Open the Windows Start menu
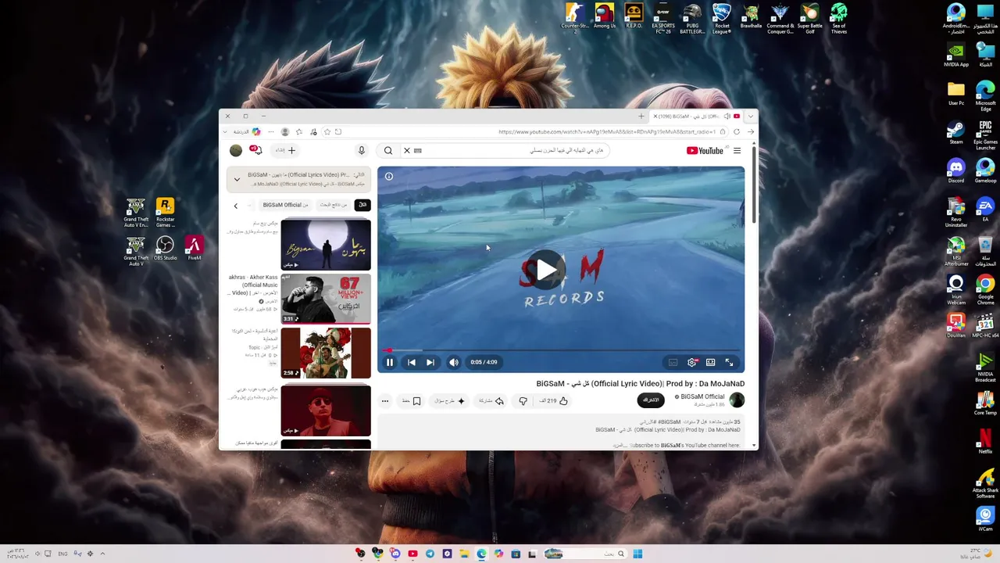Viewport: 1000px width, 563px height. click(x=637, y=554)
